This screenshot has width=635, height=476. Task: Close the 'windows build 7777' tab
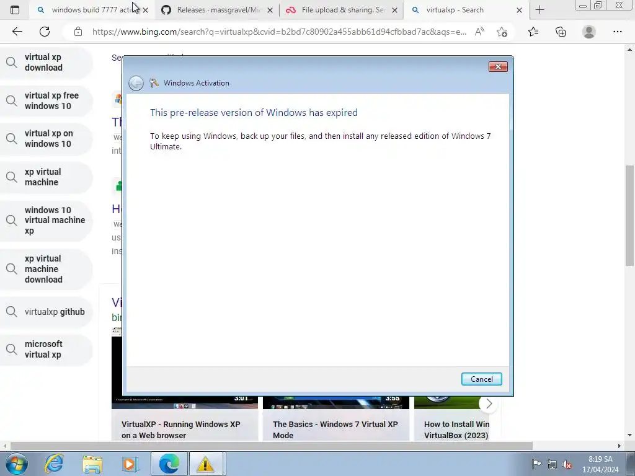pos(145,10)
